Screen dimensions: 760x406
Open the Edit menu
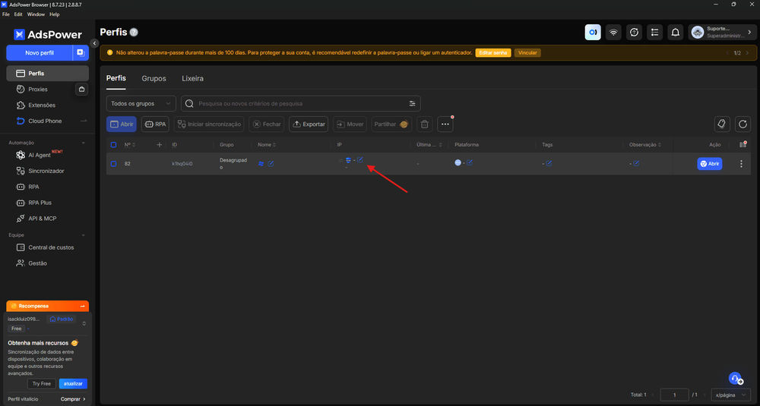click(x=18, y=14)
